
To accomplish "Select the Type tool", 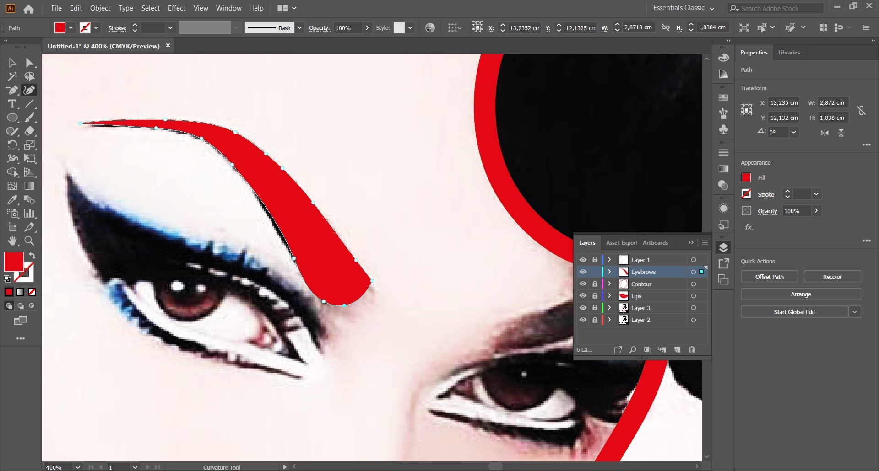I will point(12,104).
